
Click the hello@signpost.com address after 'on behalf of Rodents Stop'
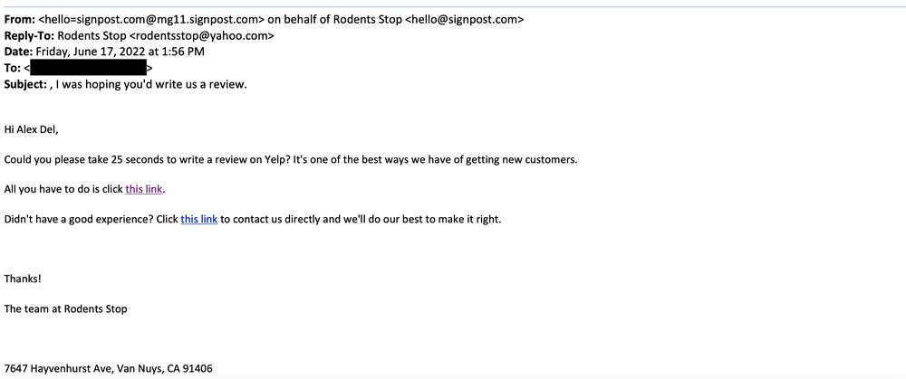click(464, 19)
